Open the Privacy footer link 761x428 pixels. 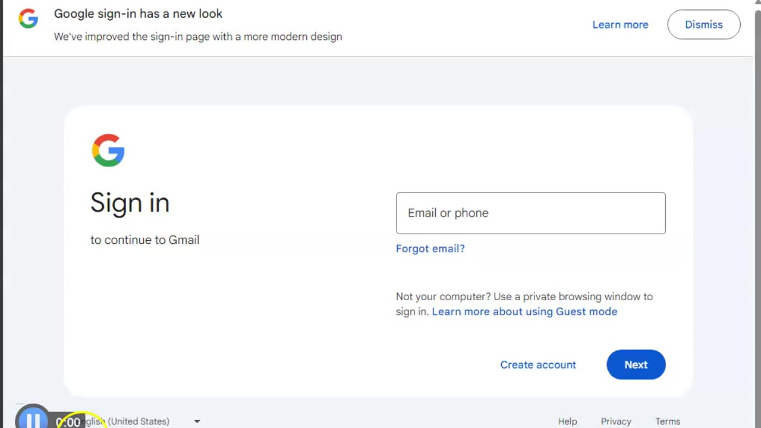(616, 421)
